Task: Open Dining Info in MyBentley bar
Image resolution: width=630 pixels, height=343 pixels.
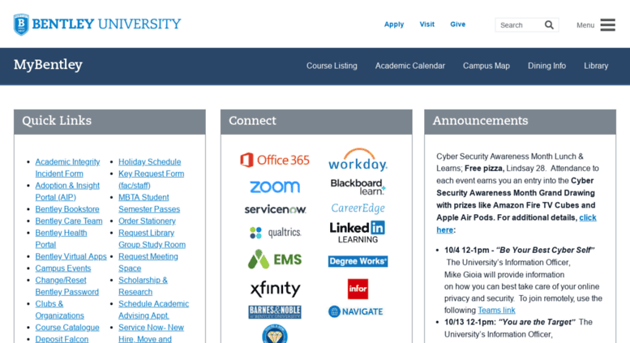Action: [x=546, y=66]
